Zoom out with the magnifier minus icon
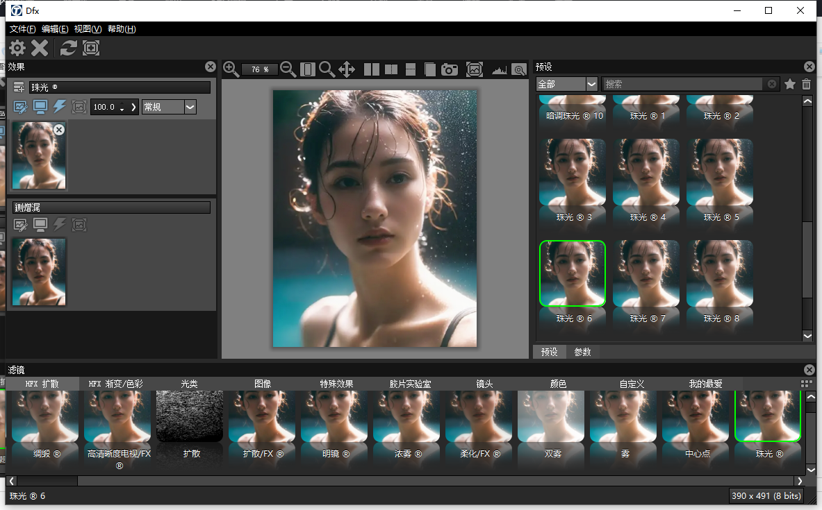The height and width of the screenshot is (510, 822). pyautogui.click(x=288, y=69)
